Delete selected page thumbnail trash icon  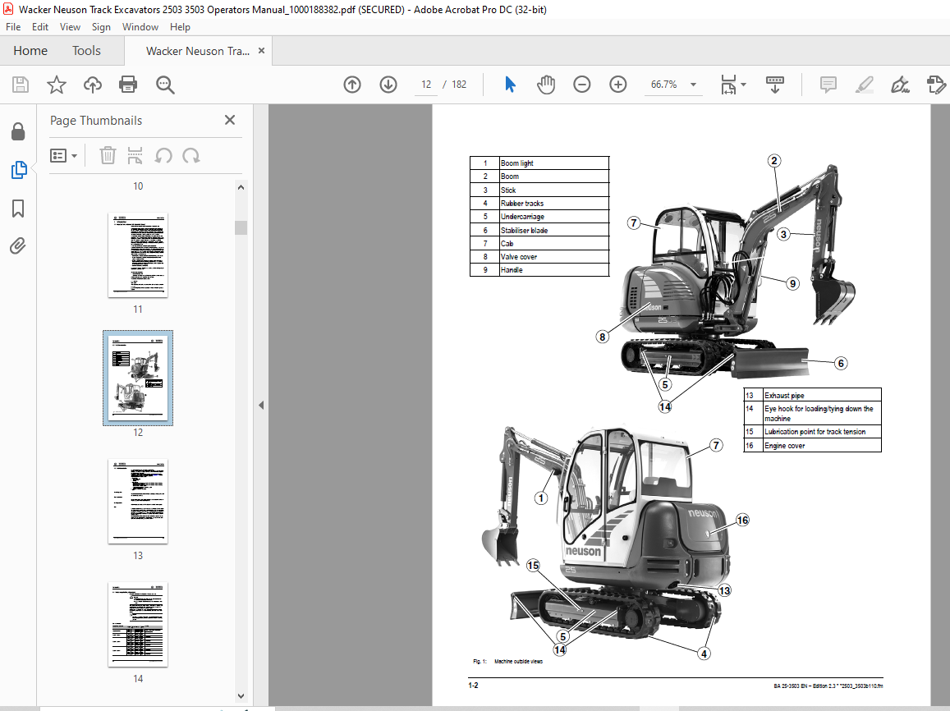tap(108, 156)
